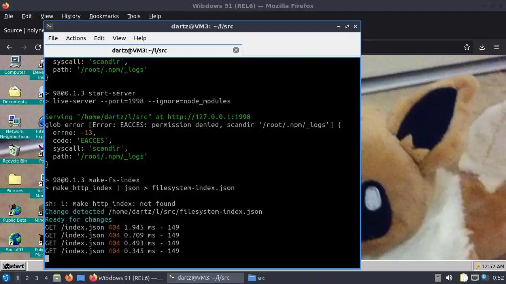Click Firefox forward navigation arrow

(24, 47)
